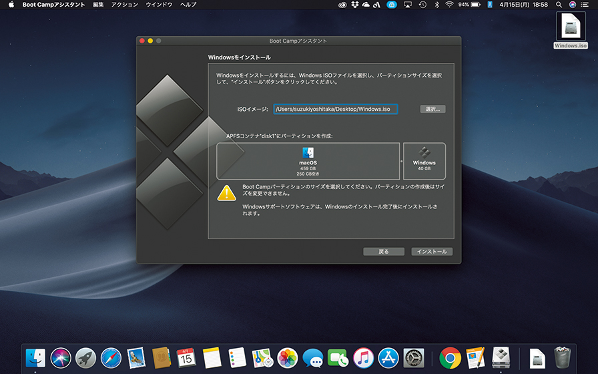Image resolution: width=598 pixels, height=374 pixels.
Task: Open System Preferences from the Dock
Action: pyautogui.click(x=414, y=359)
